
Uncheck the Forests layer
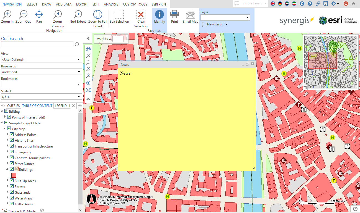coord(12,186)
